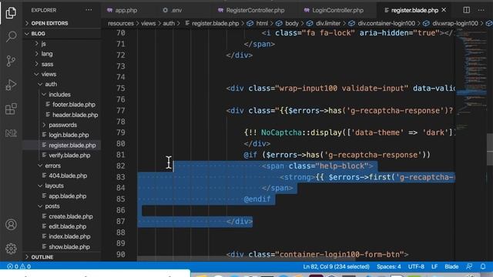This screenshot has height=277, width=493.
Task: Click views breadcrumb segment
Action: click(x=148, y=24)
